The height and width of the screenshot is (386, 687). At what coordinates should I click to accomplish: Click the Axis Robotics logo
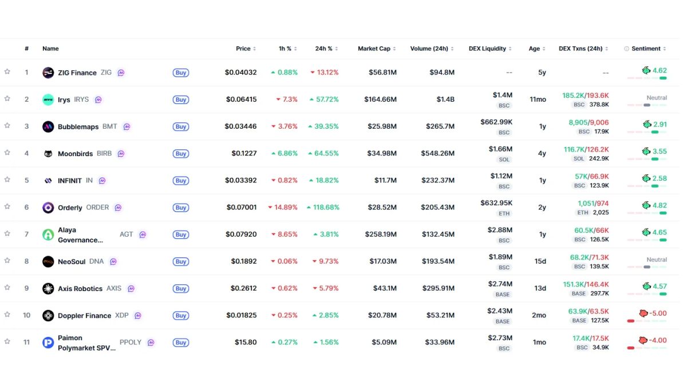pyautogui.click(x=48, y=288)
